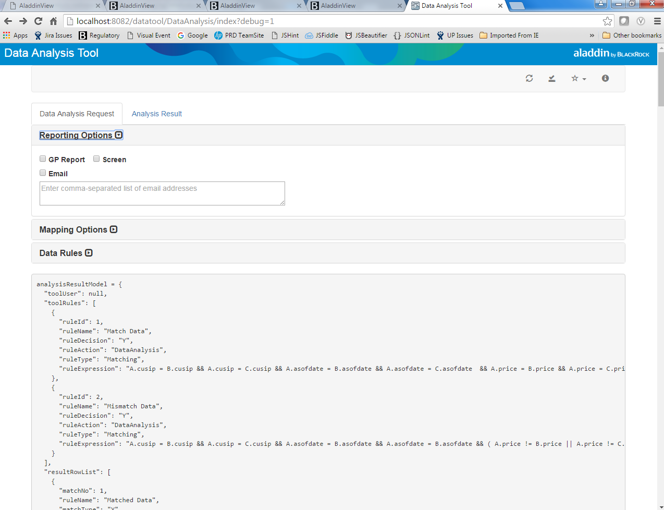Click the address bar URL

pos(175,21)
